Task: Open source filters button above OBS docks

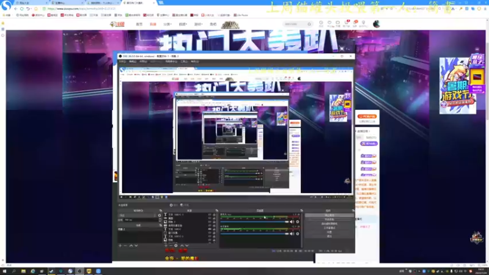Action: (185, 205)
